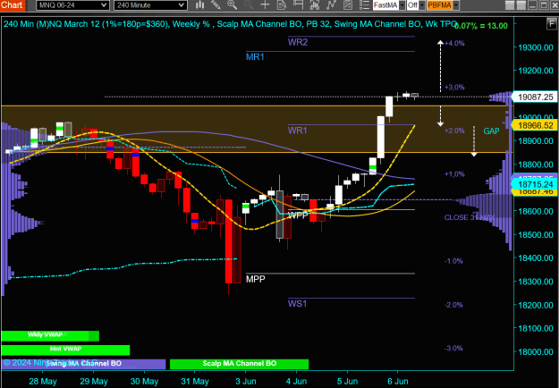This screenshot has width=559, height=388.
Task: Click the 18000.00 price axis label
Action: (536, 351)
